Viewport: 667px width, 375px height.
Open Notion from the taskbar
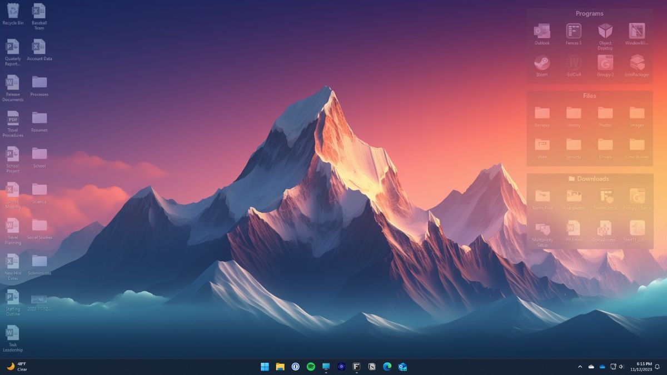coord(372,366)
